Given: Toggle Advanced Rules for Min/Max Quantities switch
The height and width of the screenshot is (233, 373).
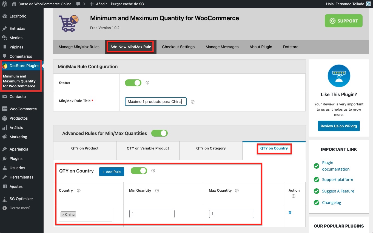Looking at the screenshot, I should (160, 133).
